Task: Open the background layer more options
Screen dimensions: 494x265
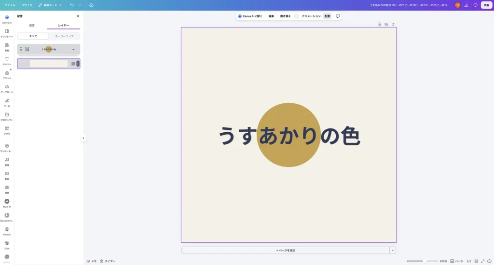Action: 78,64
